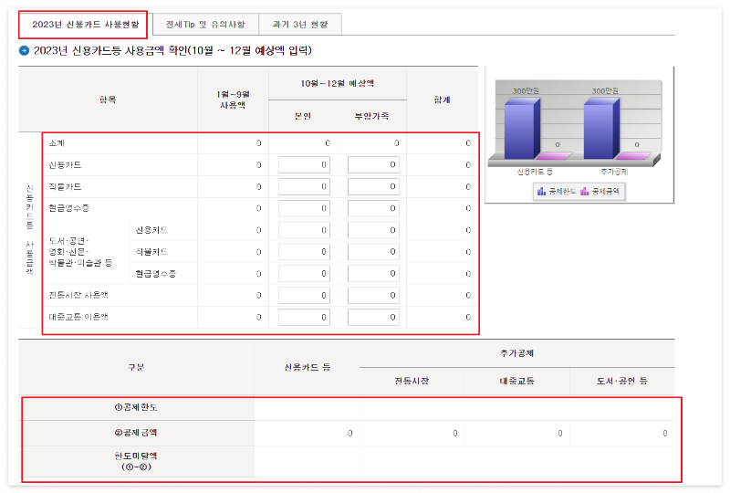The image size is (730, 493).
Task: Click 도서·공연 현금영수증 부양가족 input field
Action: pyautogui.click(x=373, y=274)
